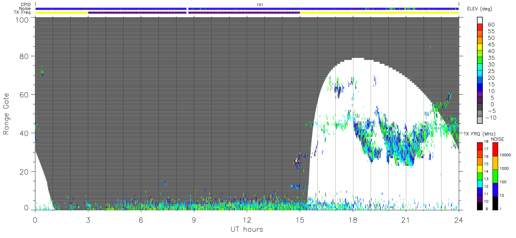Pick the red swatch in TX FRQ colorbar
The width and height of the screenshot is (516, 238).
tap(480, 146)
